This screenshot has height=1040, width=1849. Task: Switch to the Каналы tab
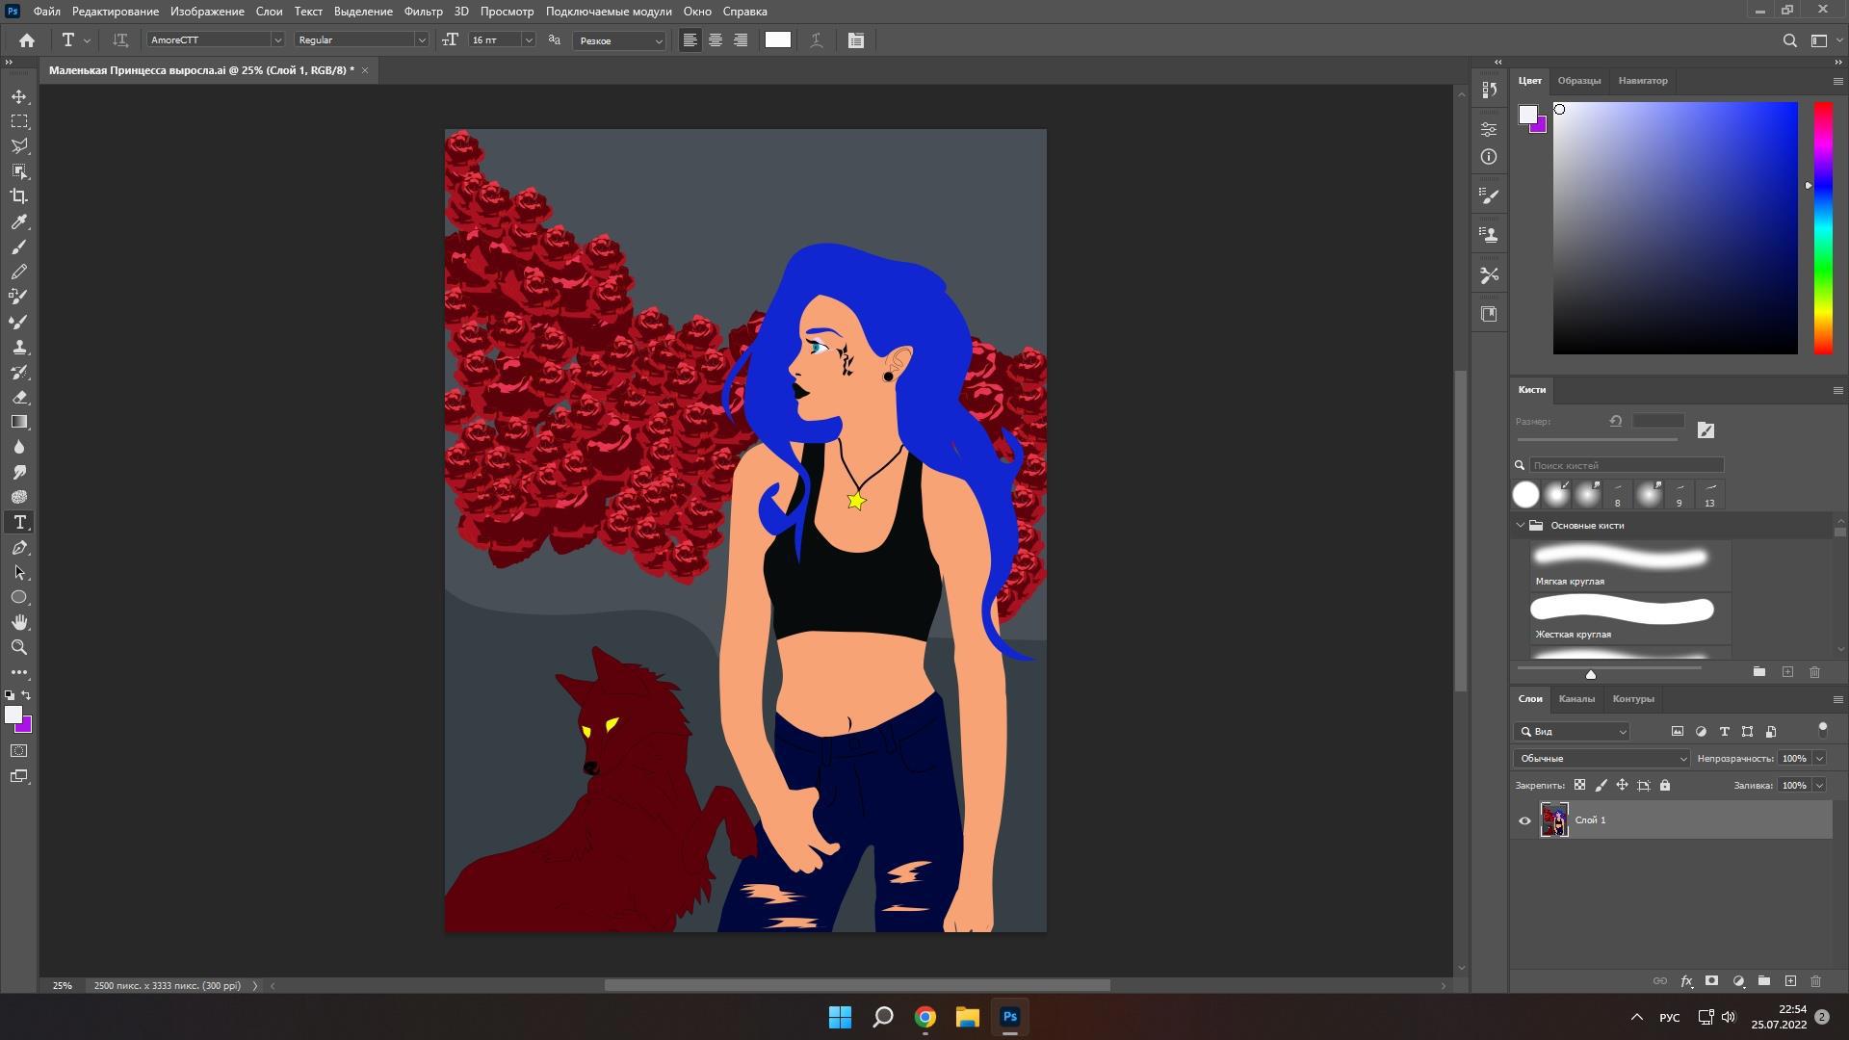point(1576,699)
